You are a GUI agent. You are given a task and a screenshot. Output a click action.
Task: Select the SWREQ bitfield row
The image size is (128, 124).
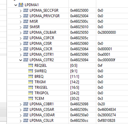pos(68,71)
